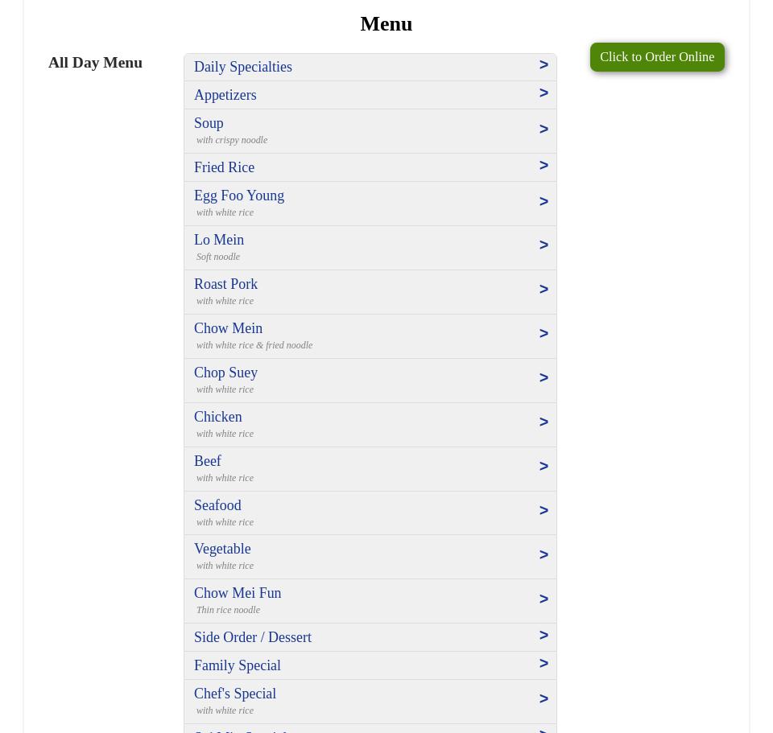The width and height of the screenshot is (773, 733).
Task: Expand the Appetizers section
Action: [x=370, y=94]
